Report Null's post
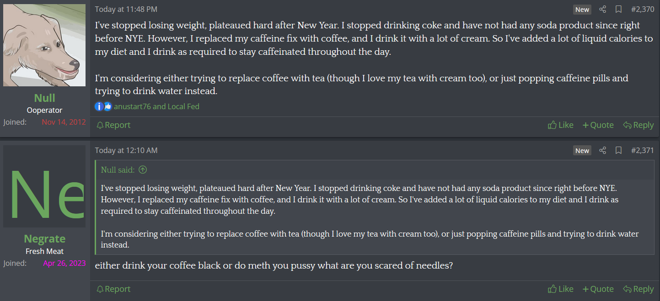Screen dimensions: 660x301 113,125
